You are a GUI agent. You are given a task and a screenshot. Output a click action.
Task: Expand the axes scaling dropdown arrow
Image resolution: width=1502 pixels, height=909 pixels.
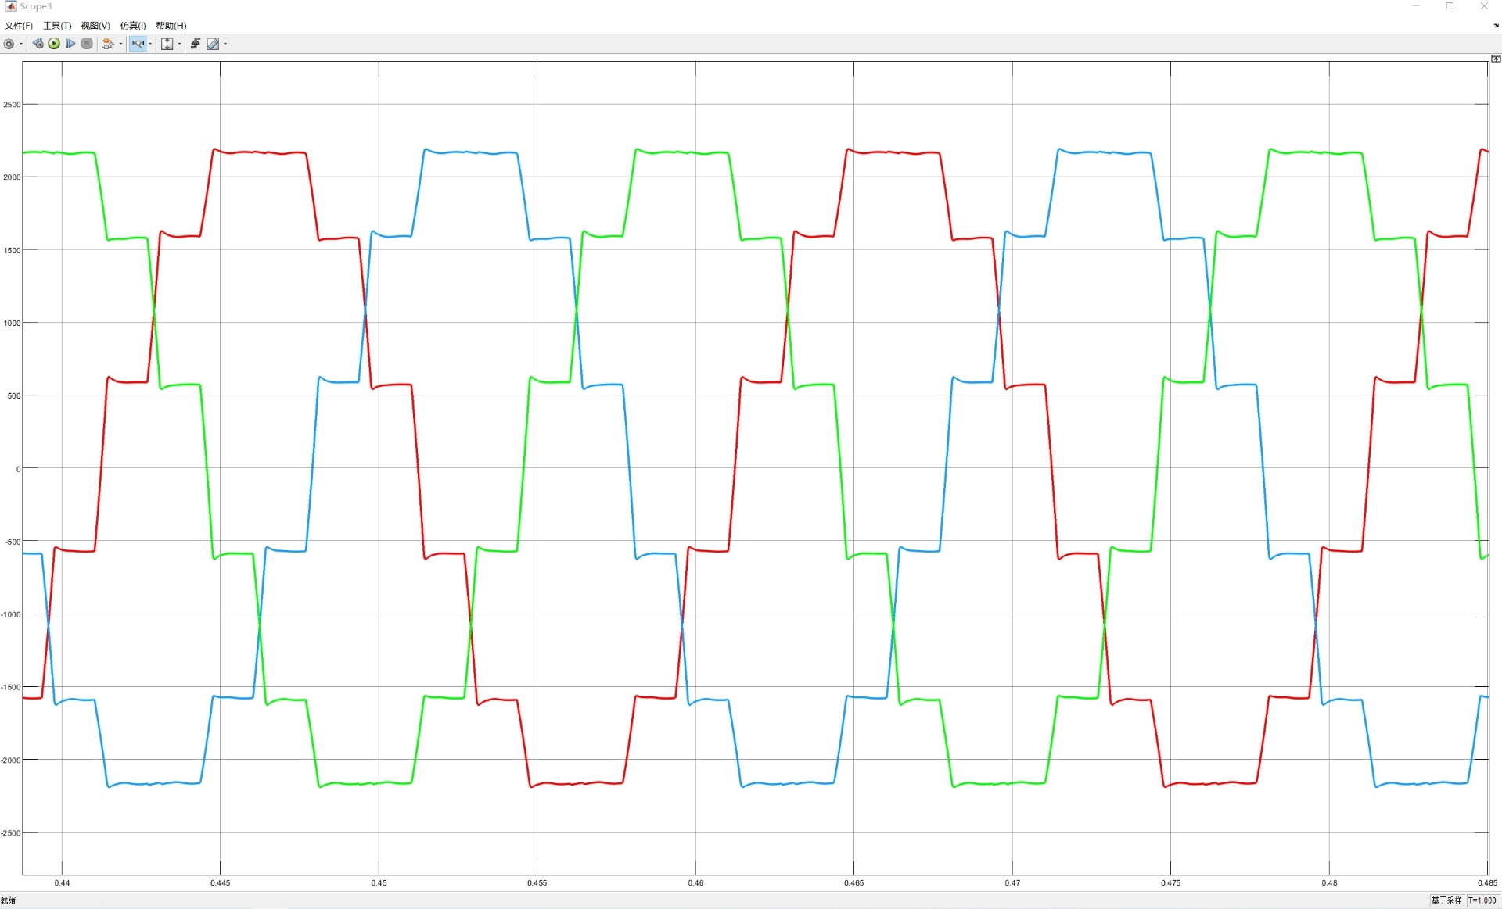[179, 44]
